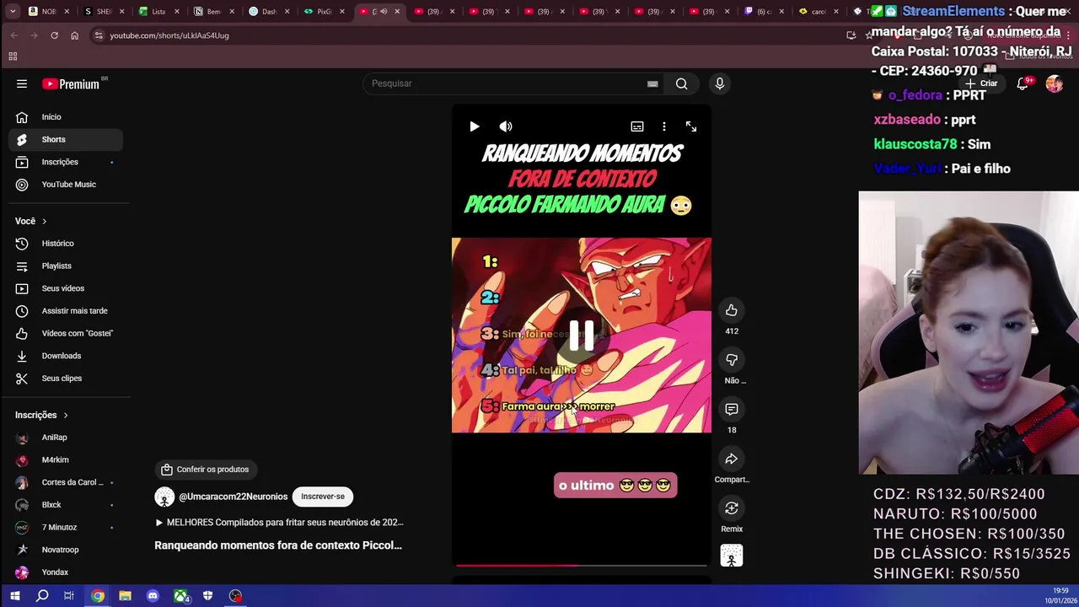Expand the Você section

[x=31, y=221]
